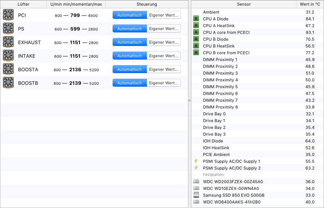Click the Lüfter column header
Viewport: 324px width, 208px height.
(23, 4)
